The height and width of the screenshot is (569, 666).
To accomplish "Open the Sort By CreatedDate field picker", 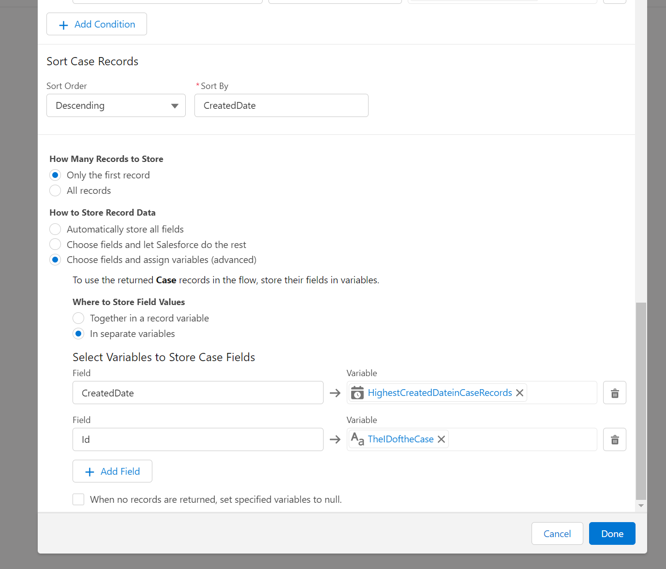I will tap(281, 105).
